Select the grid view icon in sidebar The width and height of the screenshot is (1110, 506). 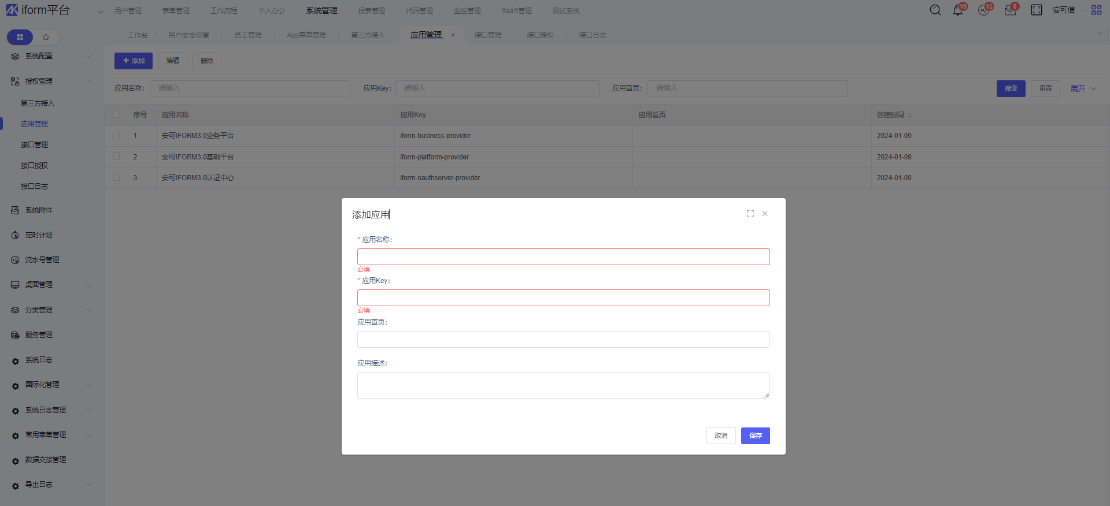tap(20, 37)
